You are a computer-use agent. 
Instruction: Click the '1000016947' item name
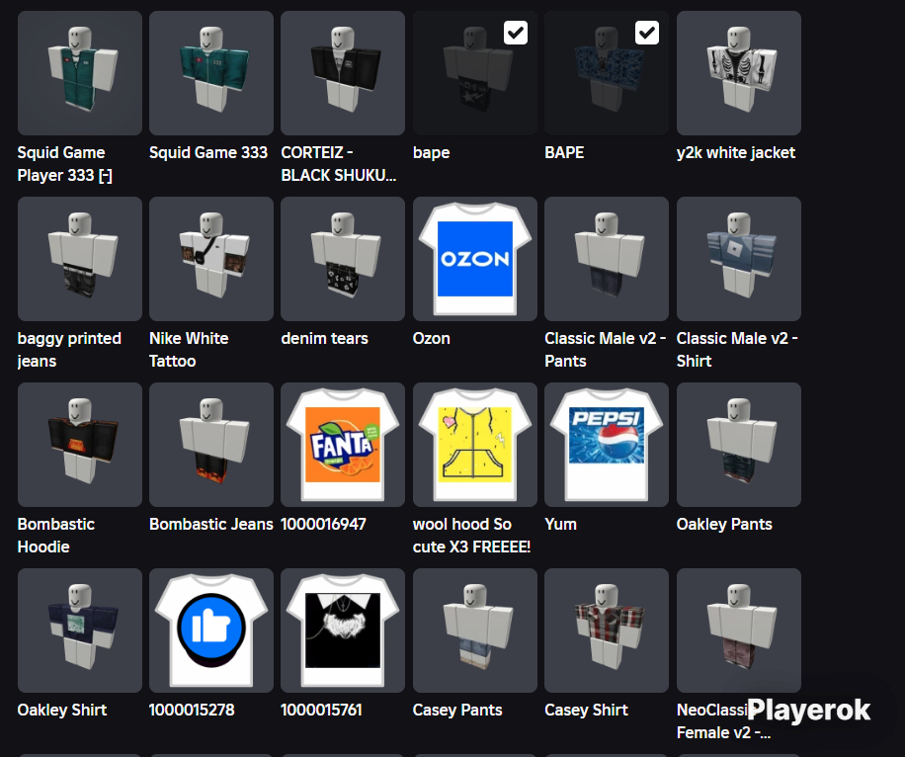(323, 525)
